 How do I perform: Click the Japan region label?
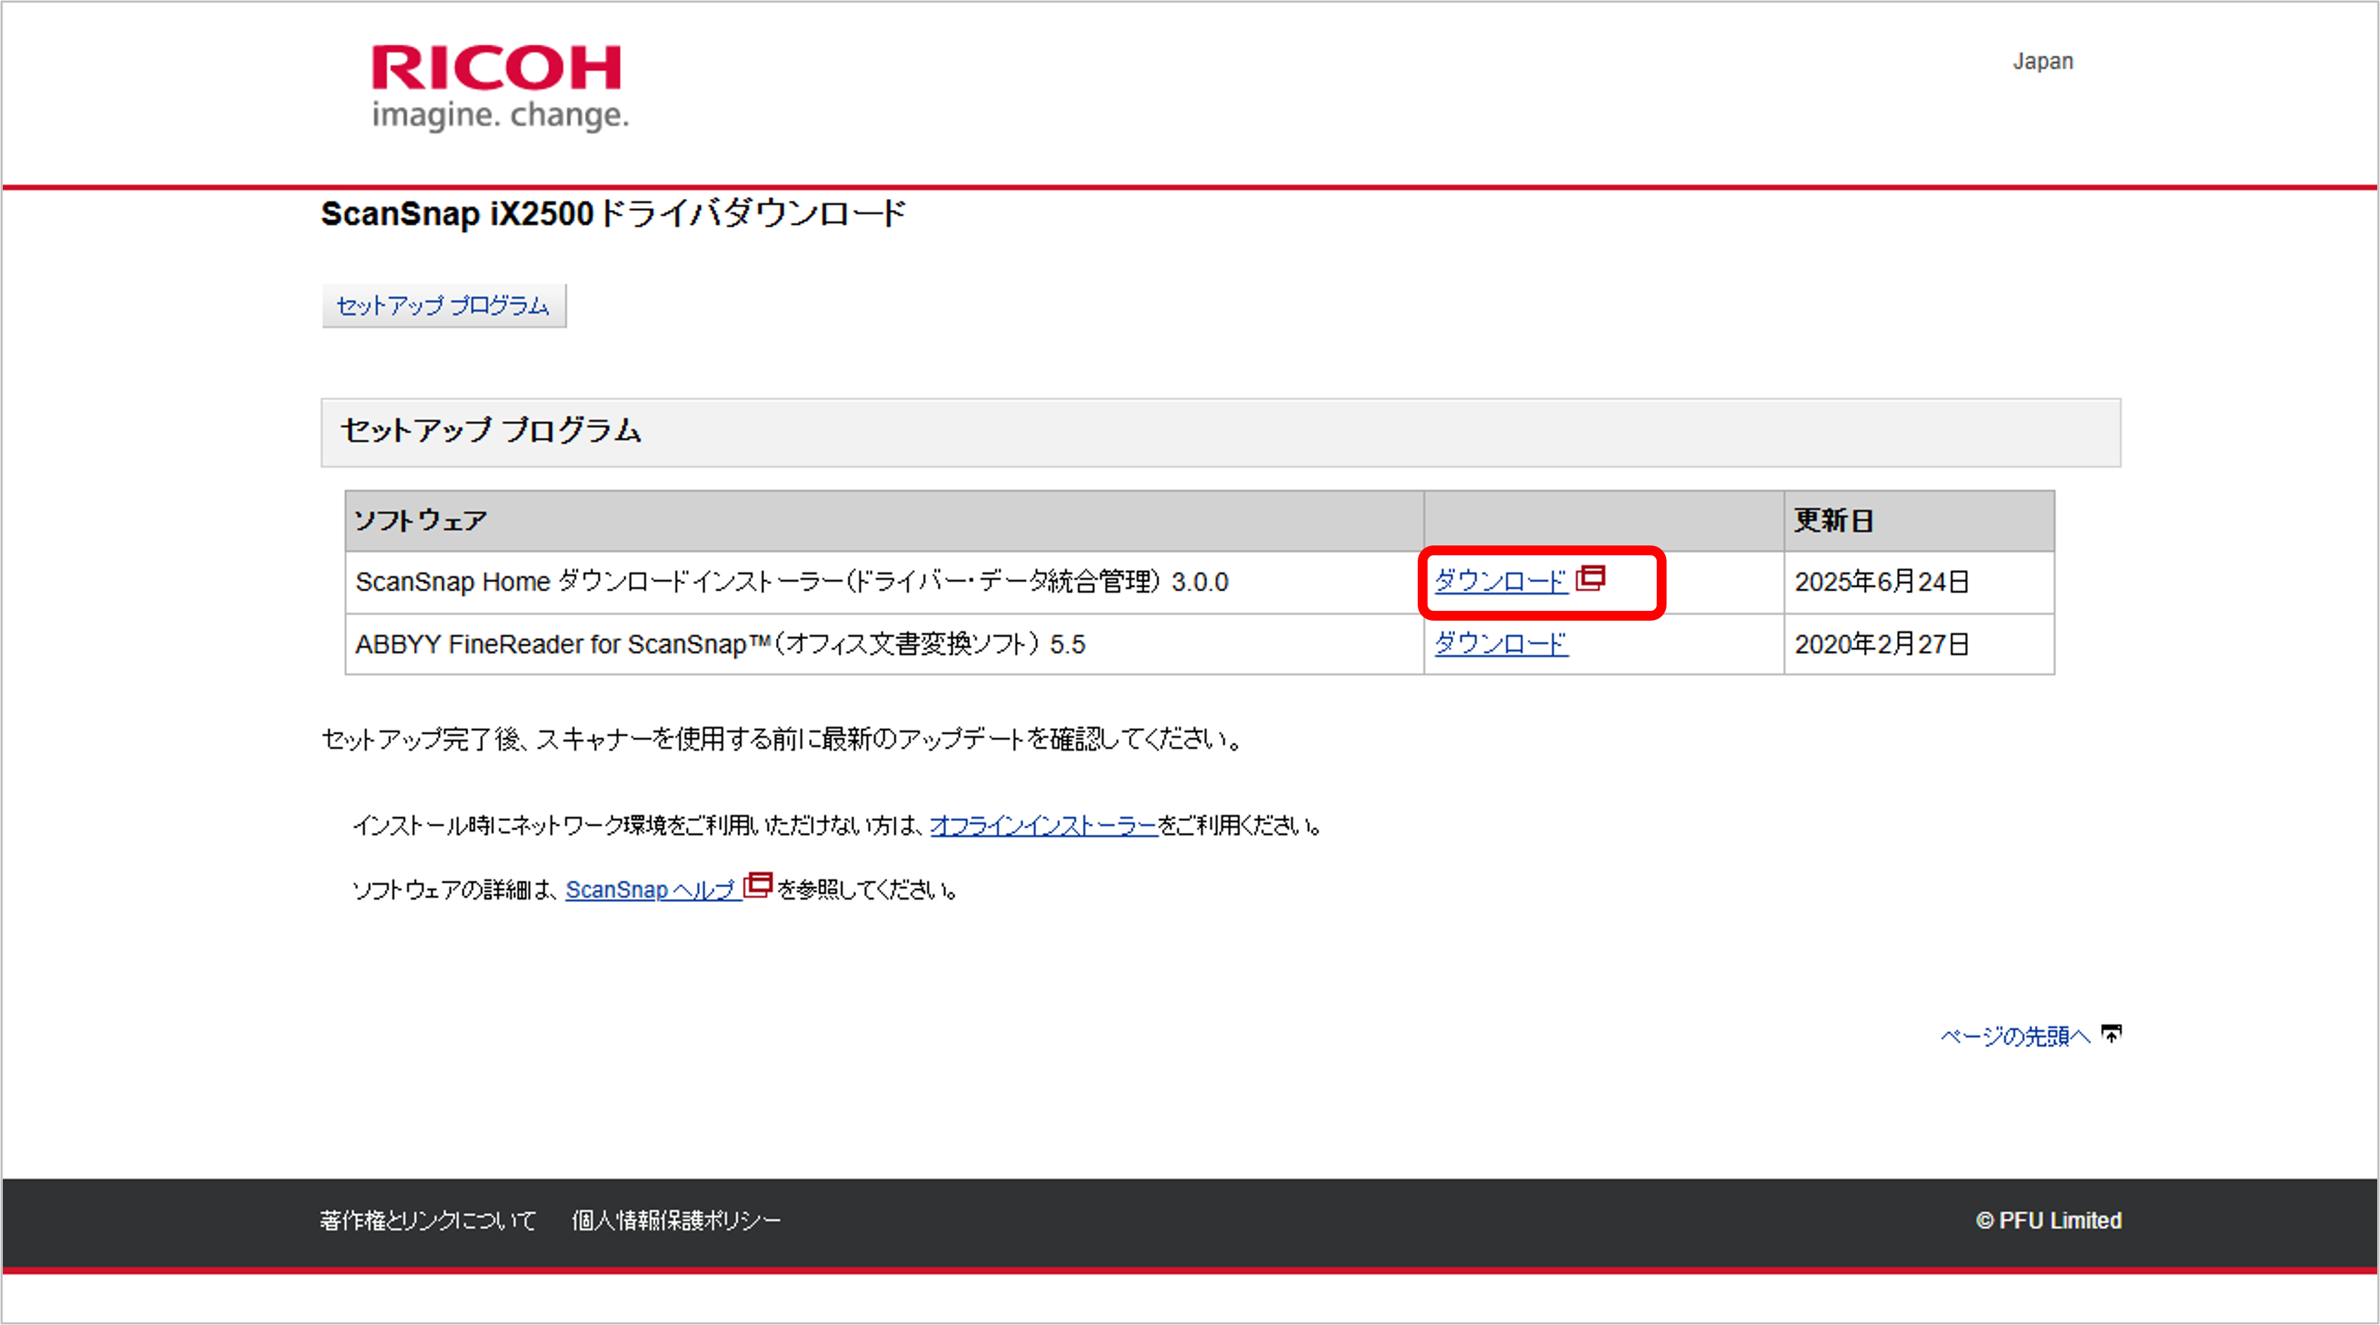click(2043, 62)
